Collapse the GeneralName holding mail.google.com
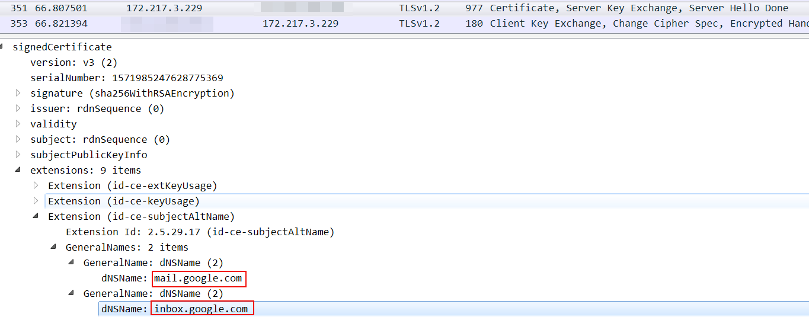Screen dimensions: 809x317 click(x=72, y=262)
